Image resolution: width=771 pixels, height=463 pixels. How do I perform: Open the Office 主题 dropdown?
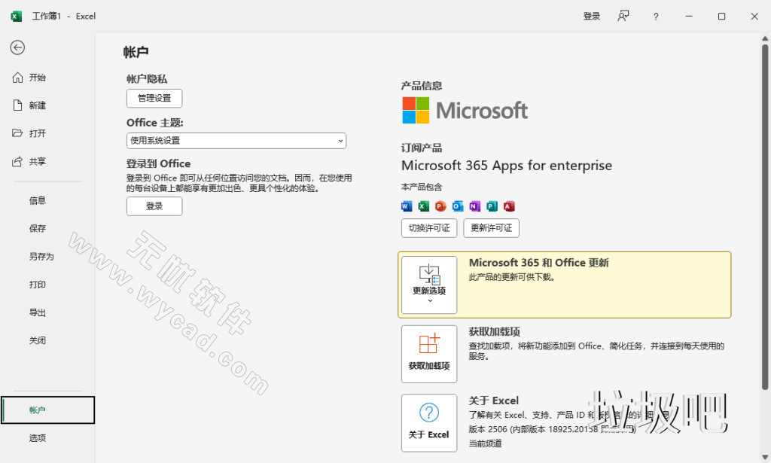pyautogui.click(x=236, y=141)
